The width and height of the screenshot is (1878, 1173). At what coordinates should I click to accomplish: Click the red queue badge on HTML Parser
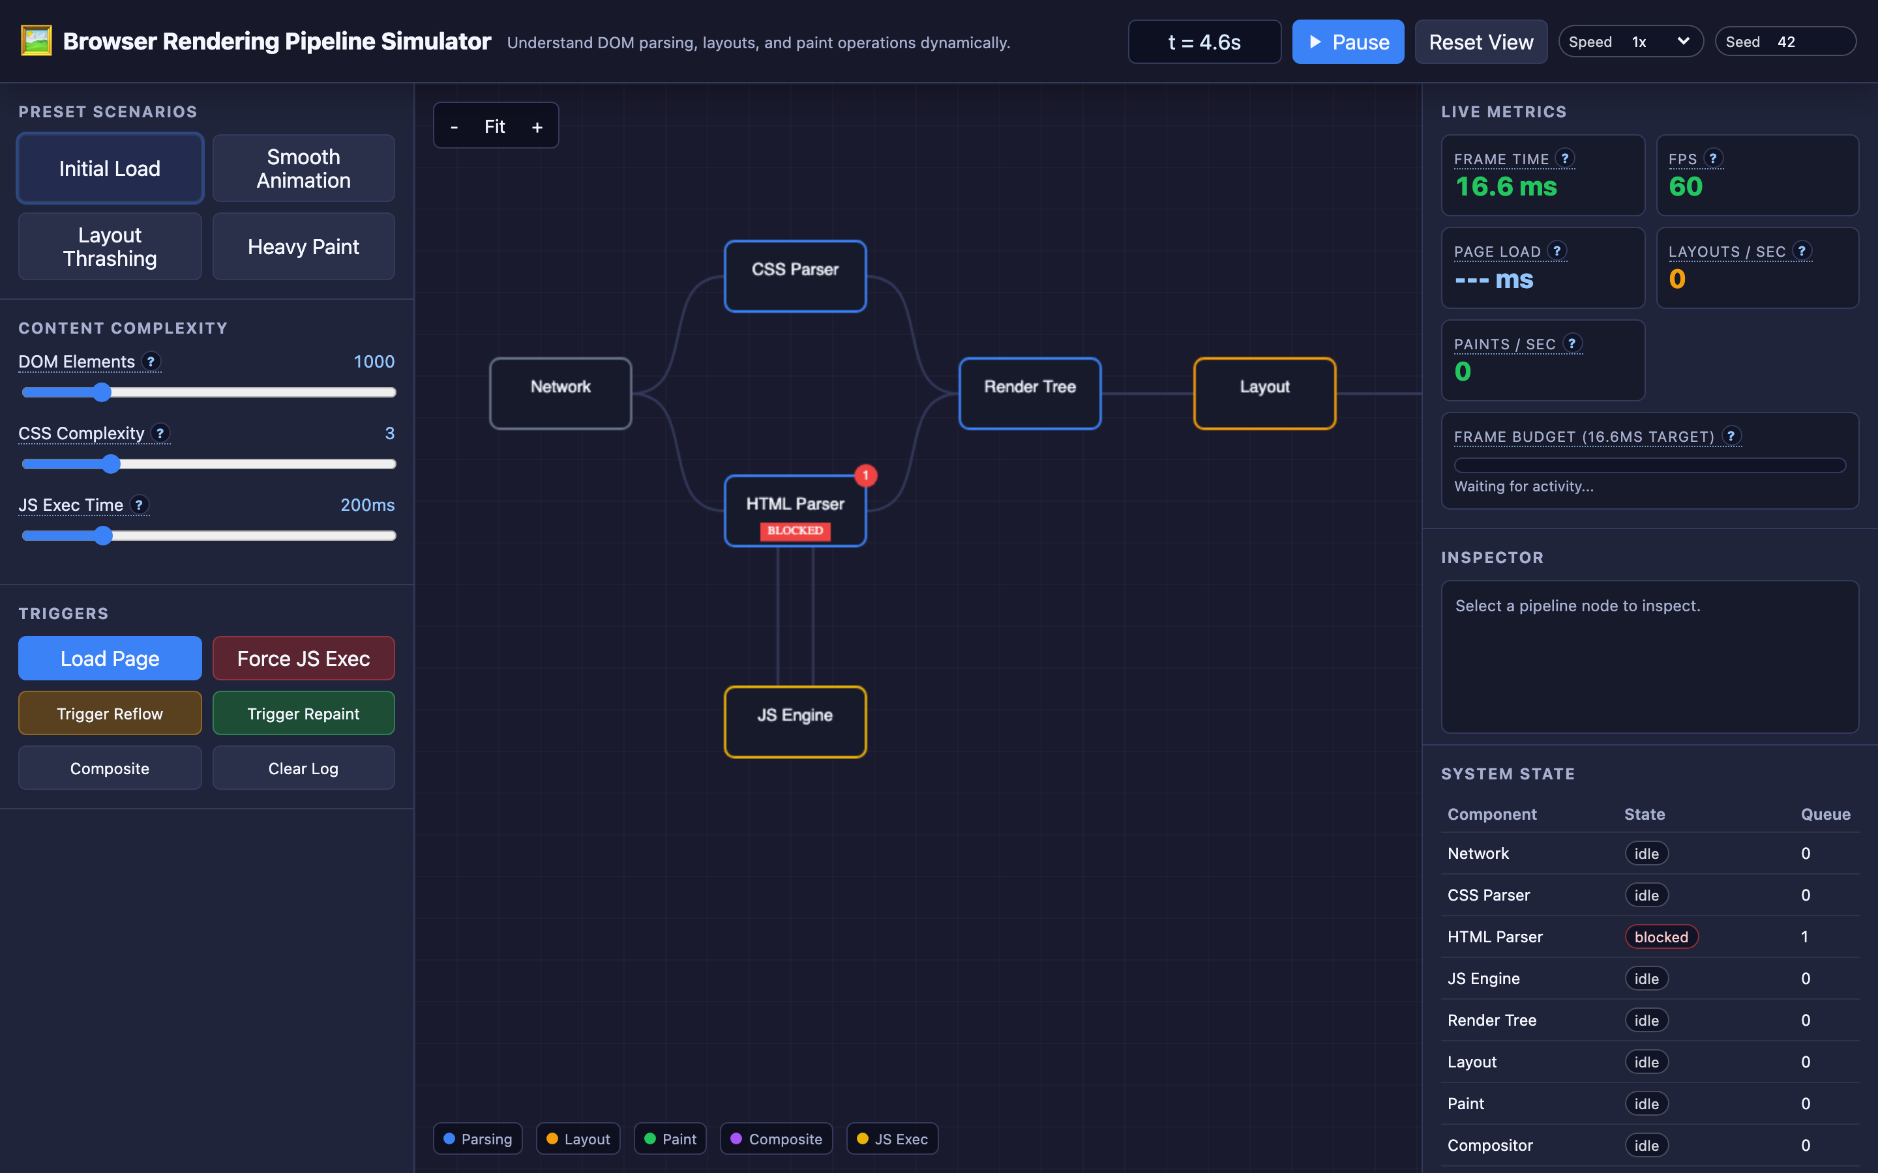(865, 475)
